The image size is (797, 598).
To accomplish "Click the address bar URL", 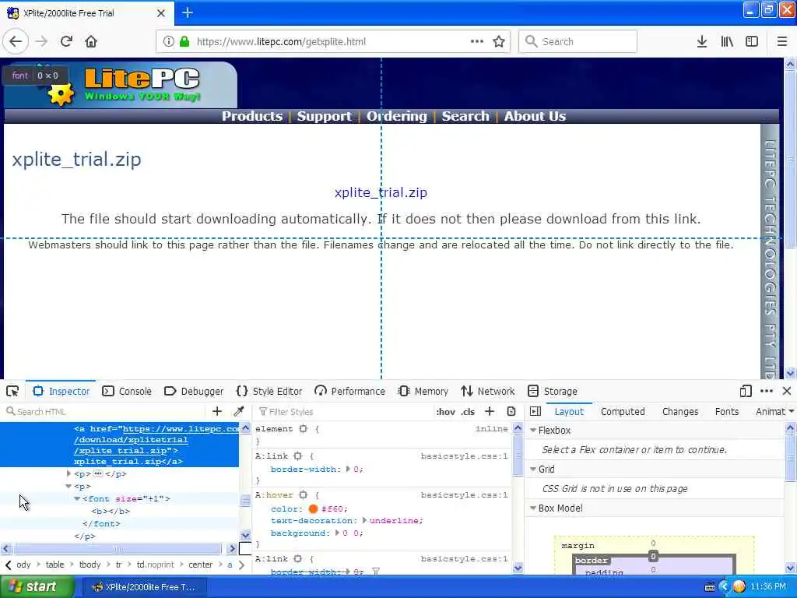I will tap(281, 42).
